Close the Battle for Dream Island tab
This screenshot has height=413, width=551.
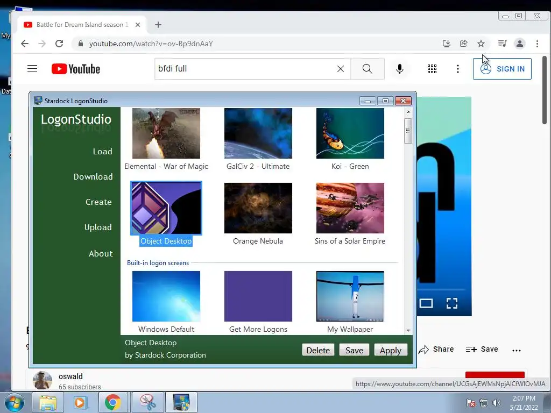coord(138,25)
